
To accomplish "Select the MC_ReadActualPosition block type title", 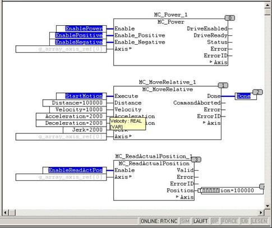I will [x=154, y=164].
